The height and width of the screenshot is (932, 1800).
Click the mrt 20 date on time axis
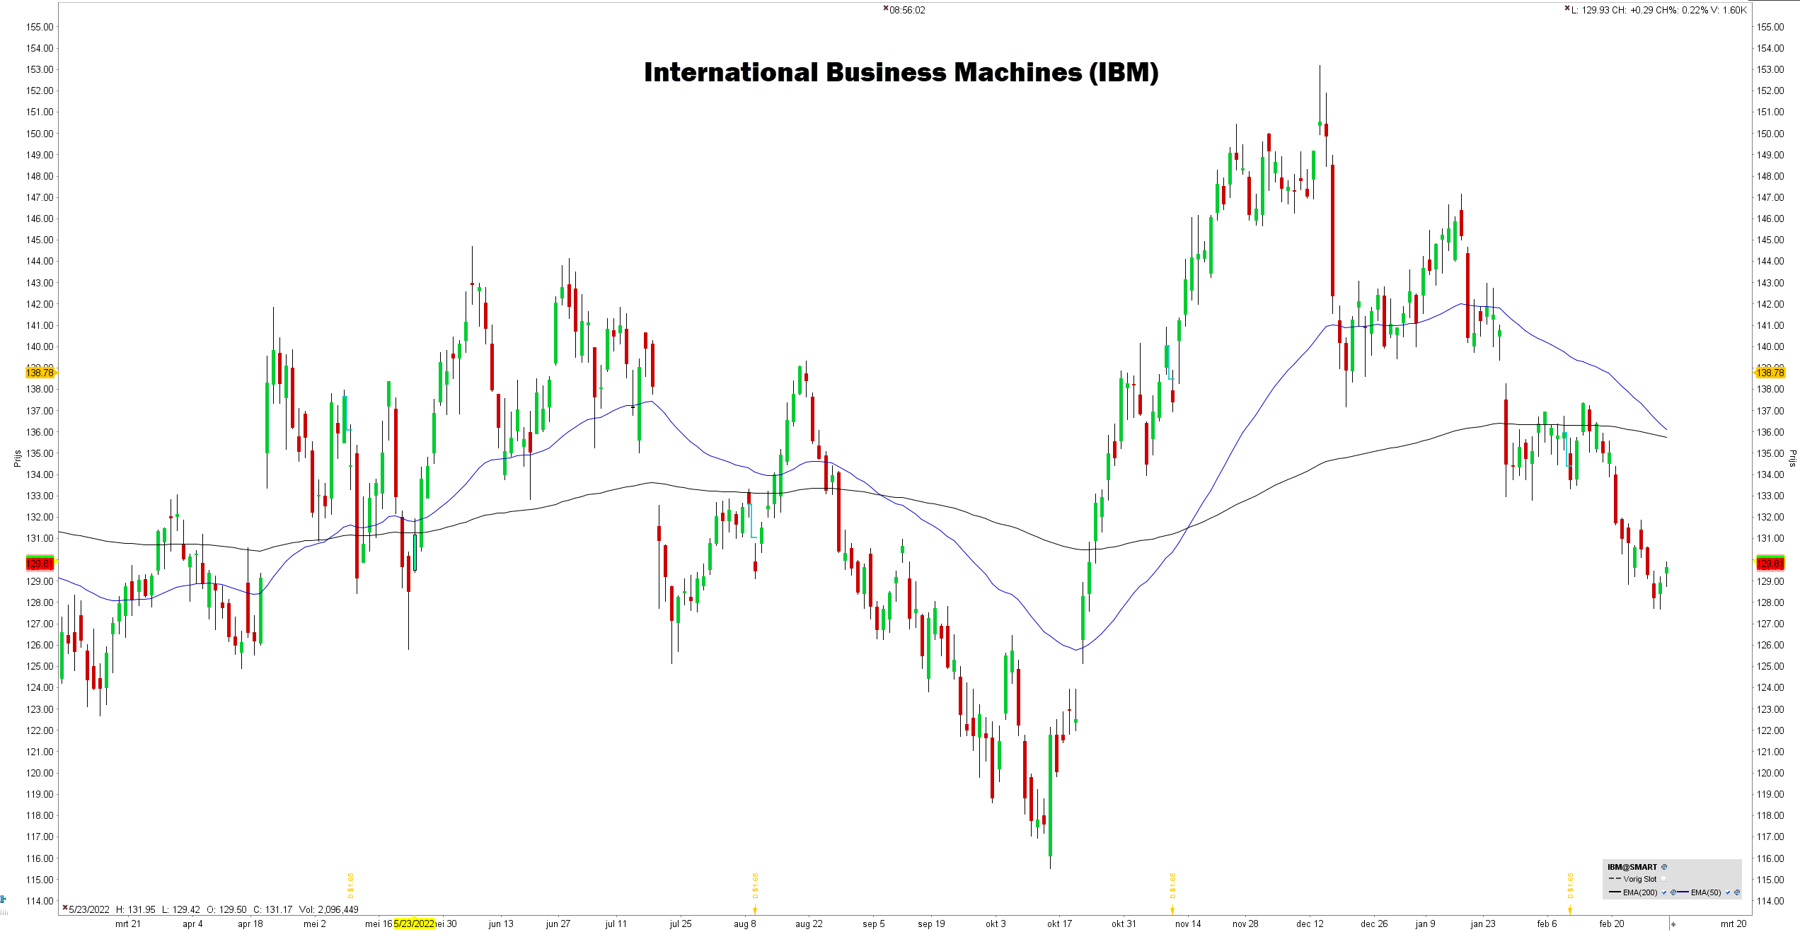[x=1733, y=924]
